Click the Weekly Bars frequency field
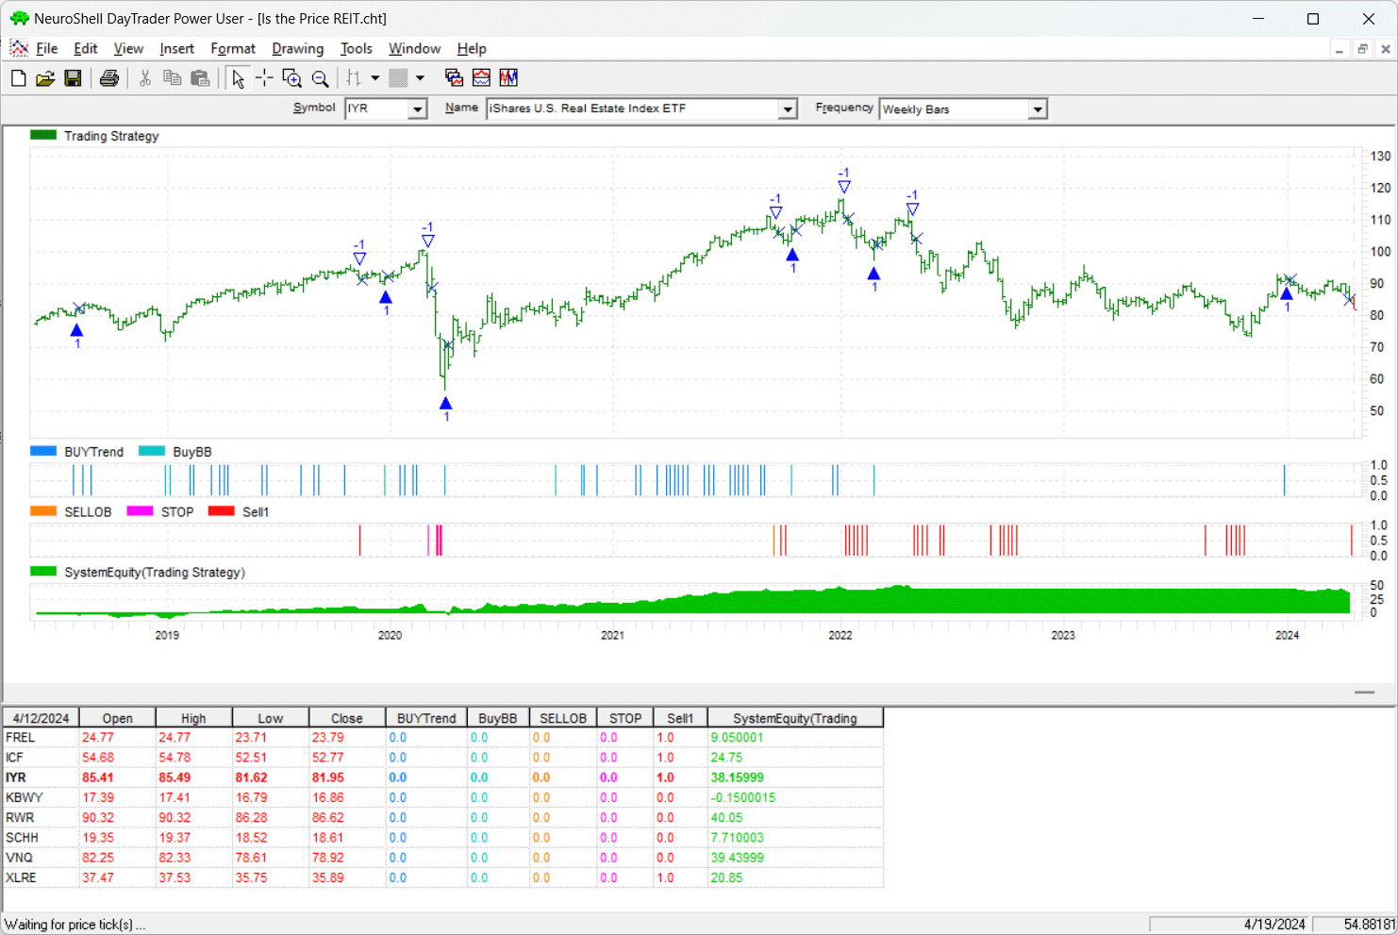Viewport: 1398px width, 935px height. pos(955,109)
